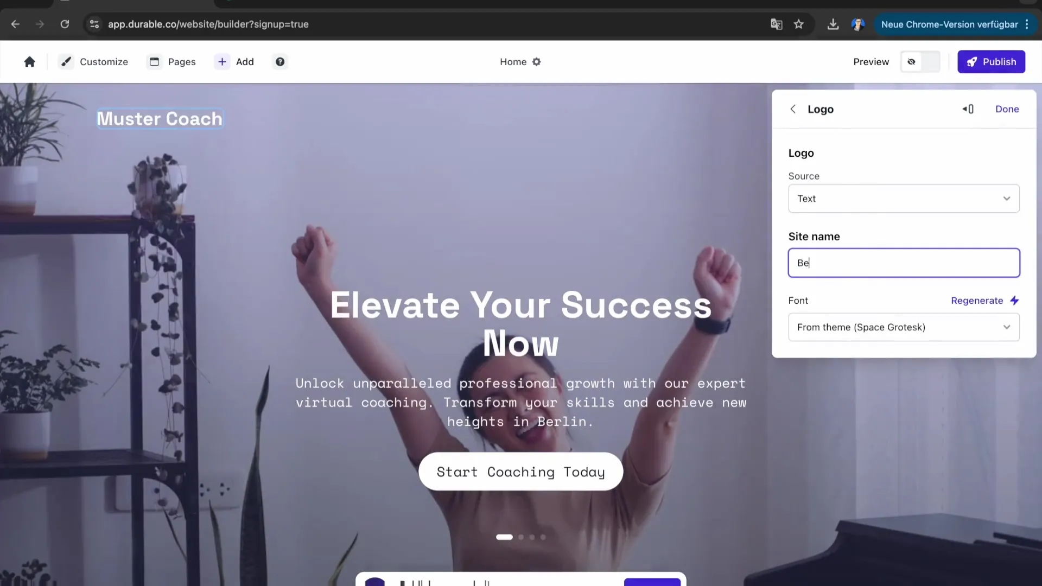The image size is (1042, 586).
Task: Open the Pages menu
Action: tap(172, 62)
